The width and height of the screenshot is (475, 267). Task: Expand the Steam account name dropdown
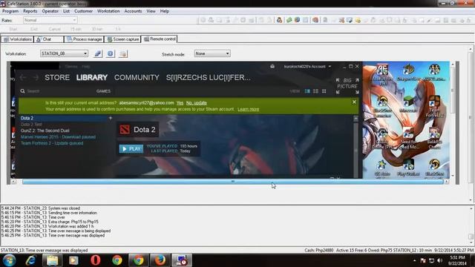click(x=307, y=67)
